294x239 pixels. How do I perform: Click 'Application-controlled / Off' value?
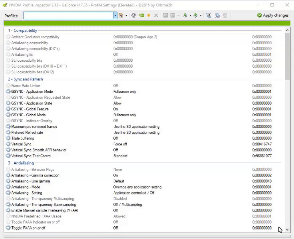pyautogui.click(x=134, y=193)
